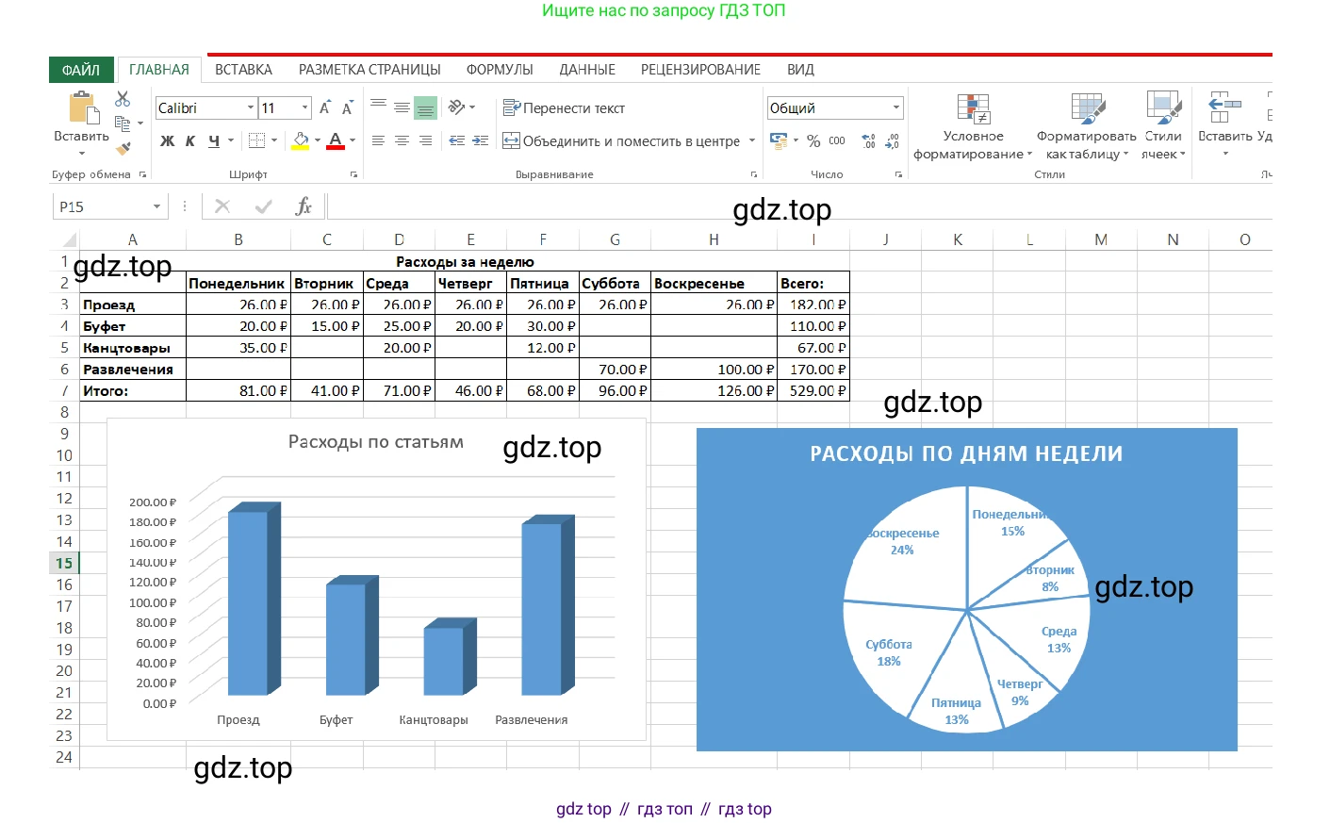Screen dimensions: 1330x823
Task: Open Буфер обмена dialog launcher
Action: [143, 174]
